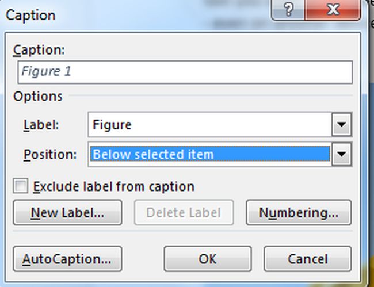Expand the Label dropdown arrow

(x=343, y=125)
